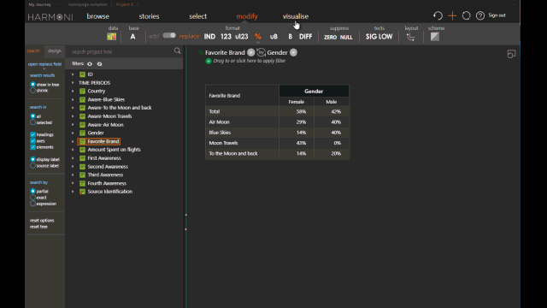Toggle suppress NULL
547x308 pixels.
[346, 37]
